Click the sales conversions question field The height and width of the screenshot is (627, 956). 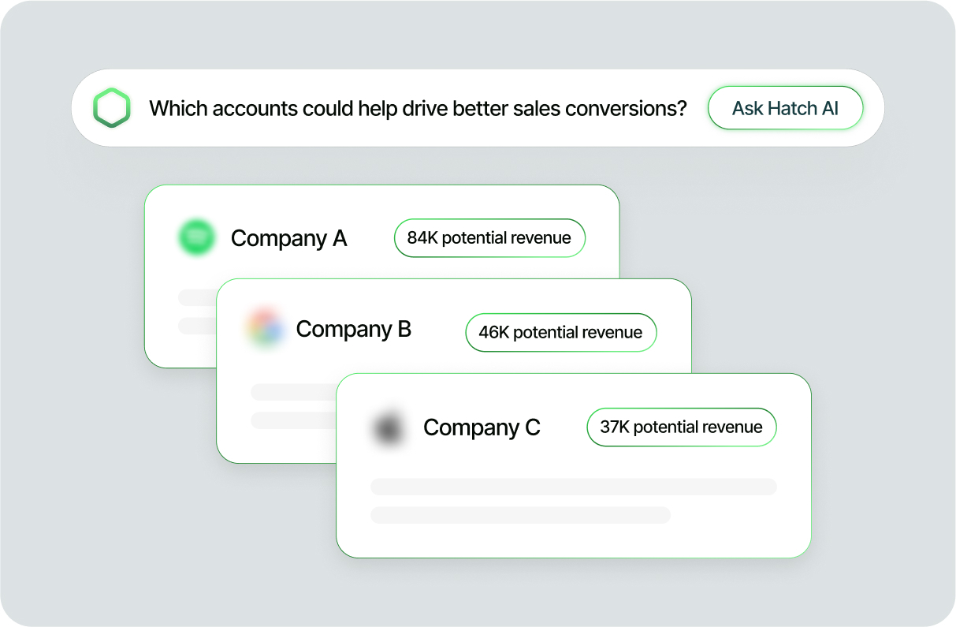click(478, 108)
